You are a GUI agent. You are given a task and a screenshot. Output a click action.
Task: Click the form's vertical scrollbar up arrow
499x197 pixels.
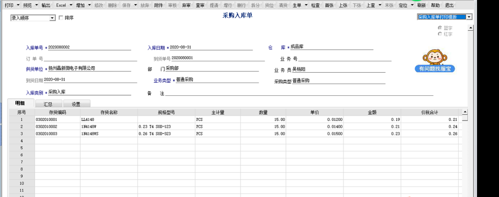tap(470, 28)
